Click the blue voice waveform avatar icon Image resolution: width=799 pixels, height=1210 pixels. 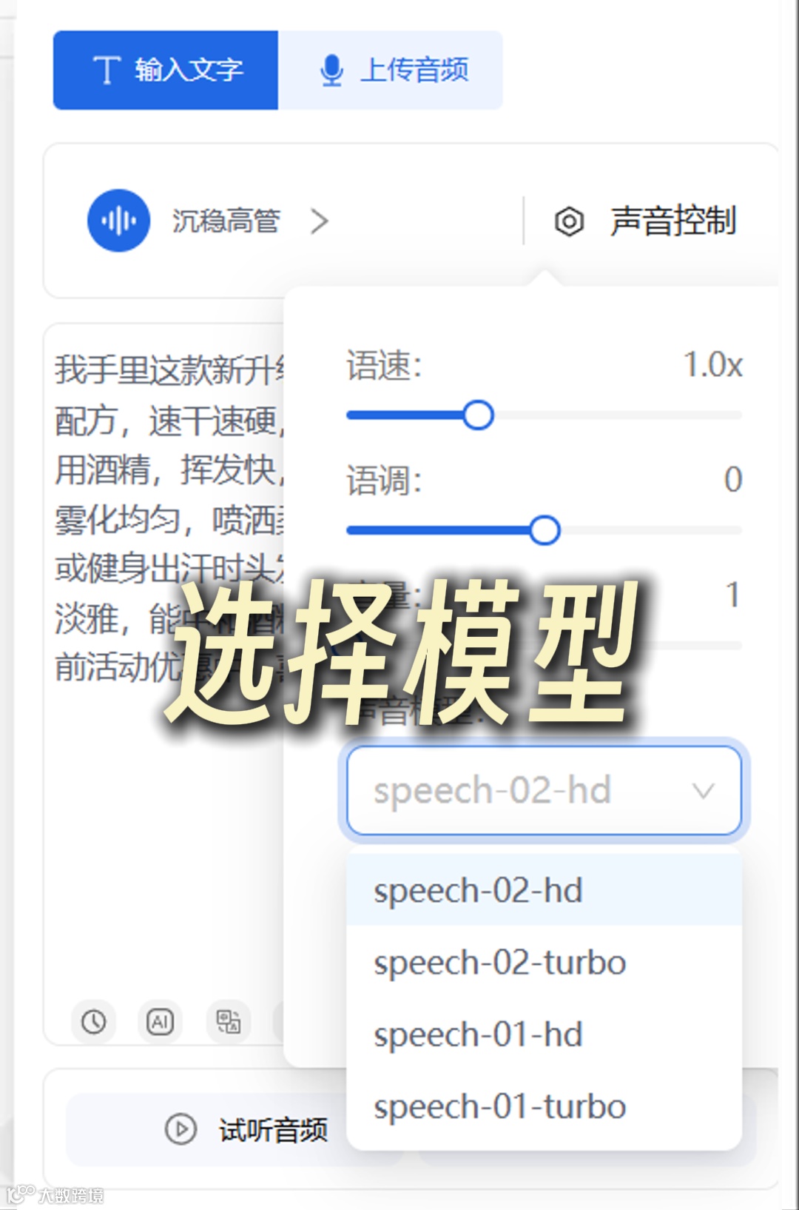[x=118, y=221]
